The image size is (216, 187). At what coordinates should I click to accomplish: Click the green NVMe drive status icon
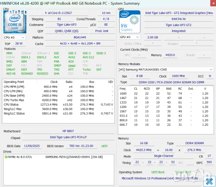point(6,157)
